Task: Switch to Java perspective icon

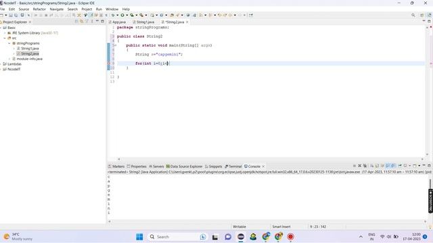Action: coord(429,15)
